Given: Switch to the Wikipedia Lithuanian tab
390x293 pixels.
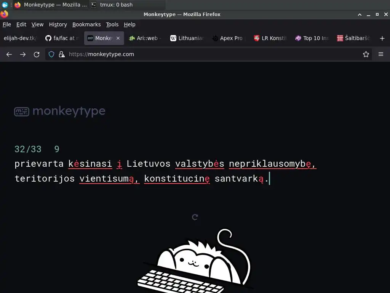Looking at the screenshot, I should click(187, 38).
